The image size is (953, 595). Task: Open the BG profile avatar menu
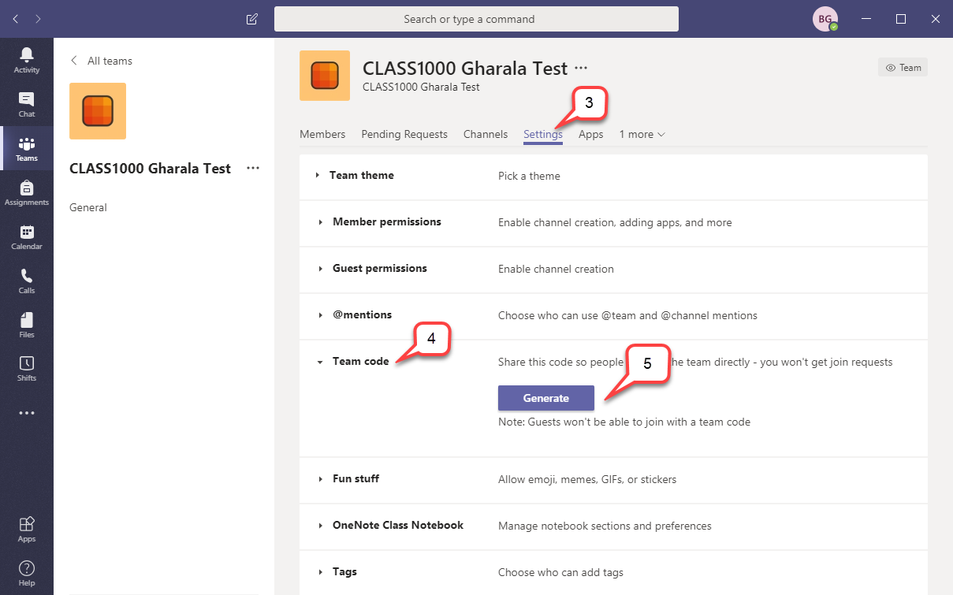[x=825, y=19]
